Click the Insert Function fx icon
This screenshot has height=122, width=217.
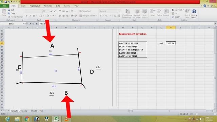pyautogui.click(x=37, y=24)
